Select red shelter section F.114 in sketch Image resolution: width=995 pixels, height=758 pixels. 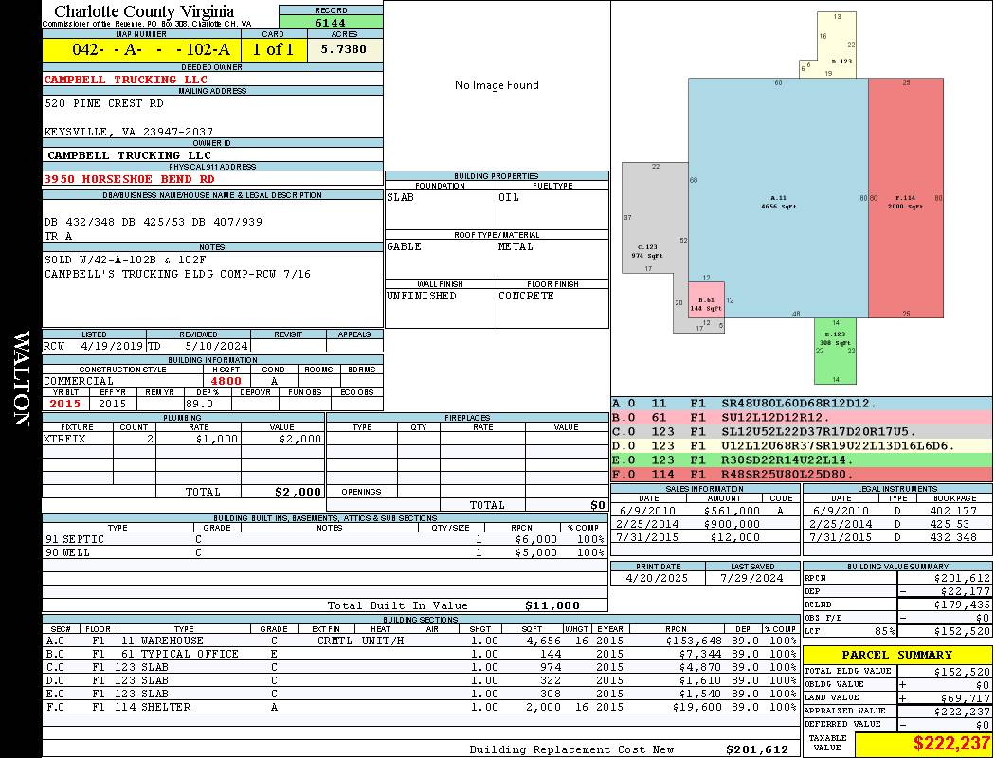(906, 198)
